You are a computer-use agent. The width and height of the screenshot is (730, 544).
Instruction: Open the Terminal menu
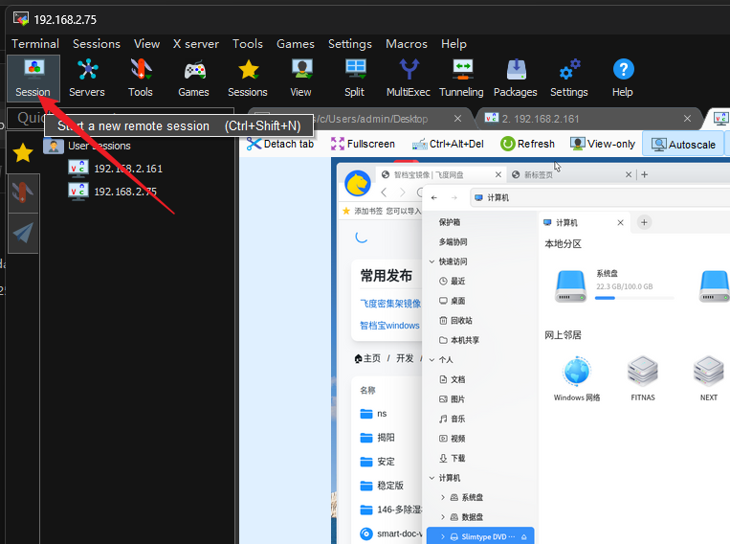coord(35,44)
